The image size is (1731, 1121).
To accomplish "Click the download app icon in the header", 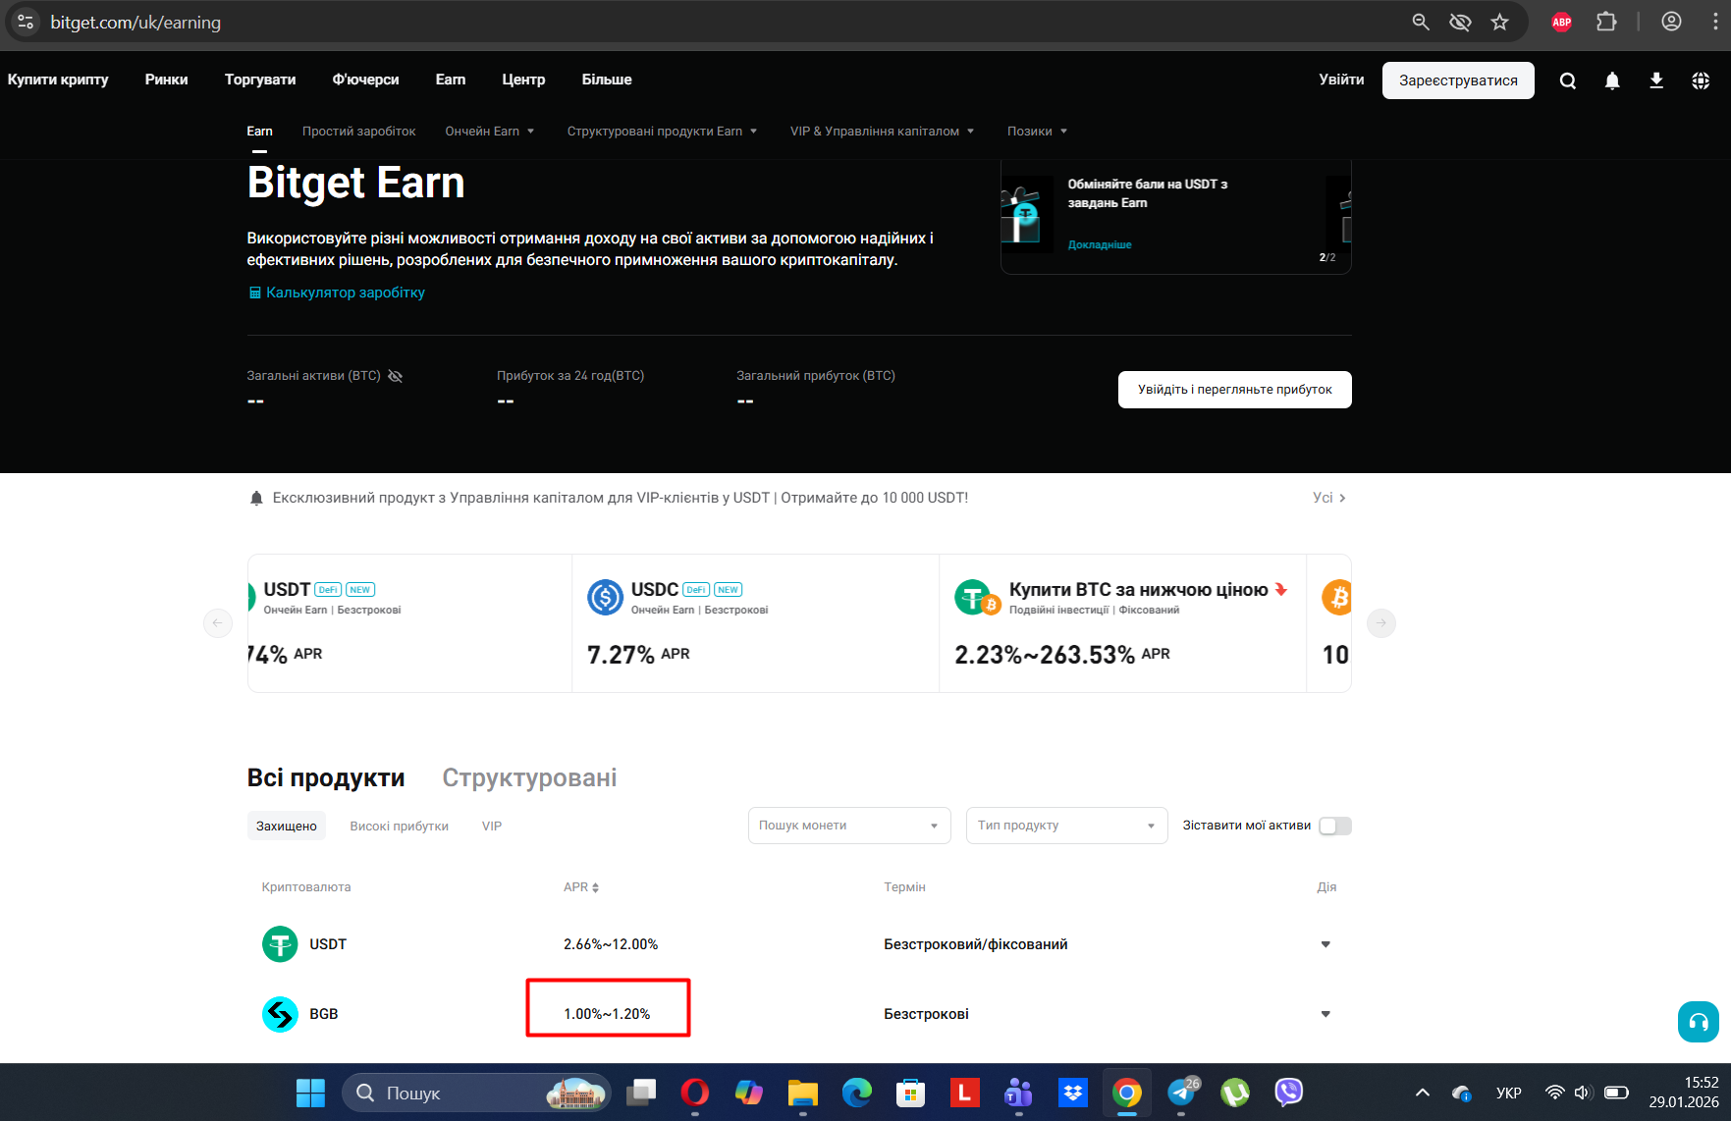I will (x=1656, y=80).
